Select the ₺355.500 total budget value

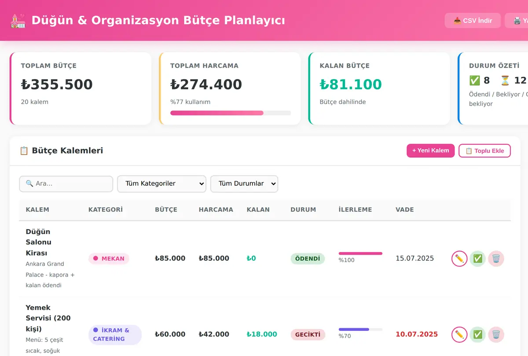click(57, 84)
